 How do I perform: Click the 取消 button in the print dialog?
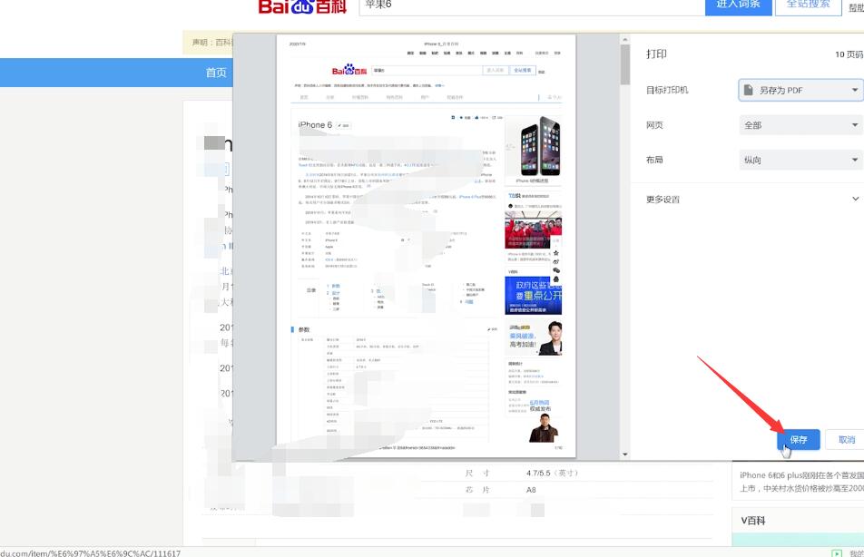(x=847, y=440)
